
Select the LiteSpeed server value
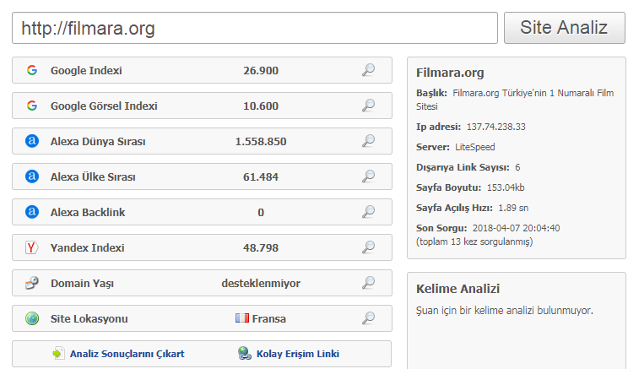coord(475,147)
